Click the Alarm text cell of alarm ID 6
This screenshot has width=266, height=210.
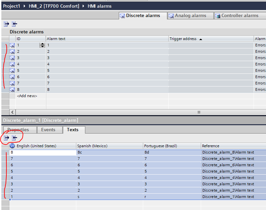click(107, 77)
